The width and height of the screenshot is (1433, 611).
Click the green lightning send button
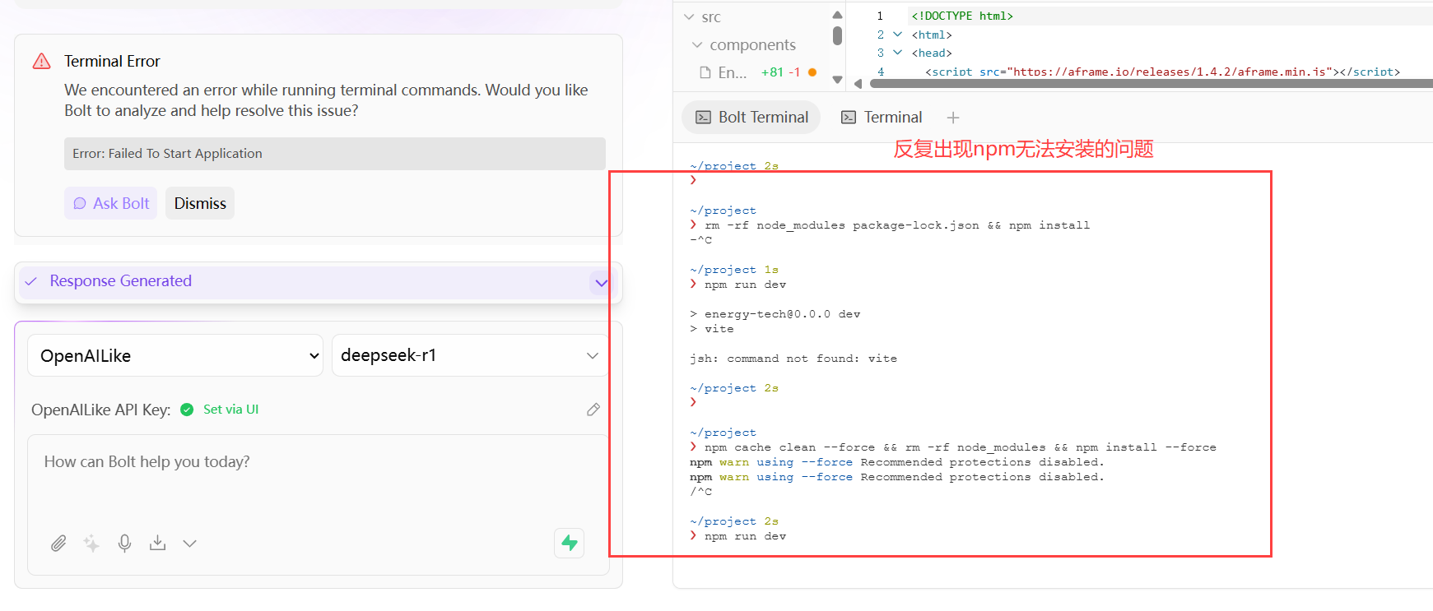[x=569, y=543]
